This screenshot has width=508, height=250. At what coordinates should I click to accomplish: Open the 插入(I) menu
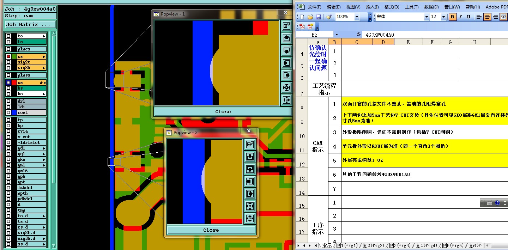tap(372, 7)
